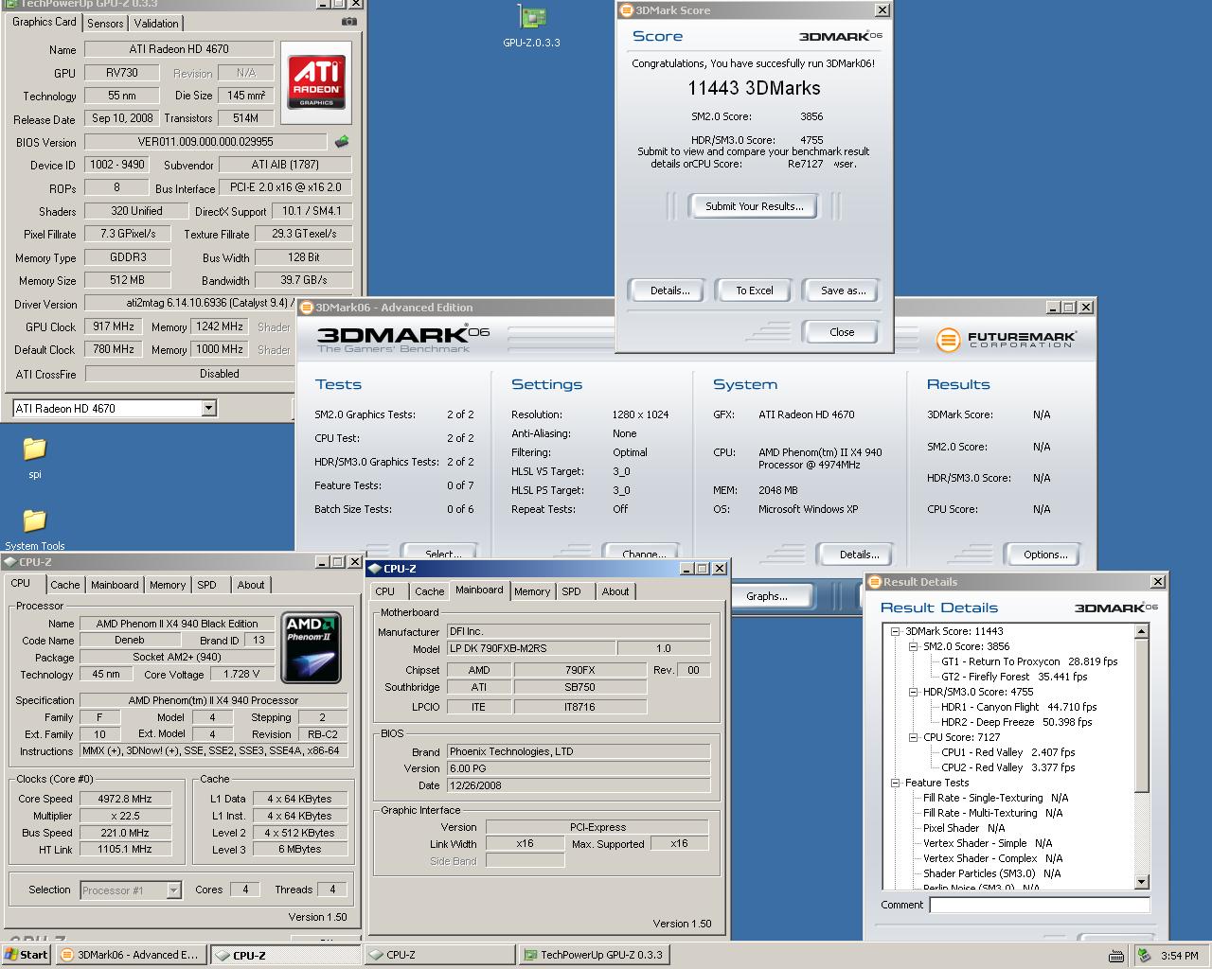Close the 3DMark Score dialog via Close button
This screenshot has width=1212, height=969.
coord(841,332)
